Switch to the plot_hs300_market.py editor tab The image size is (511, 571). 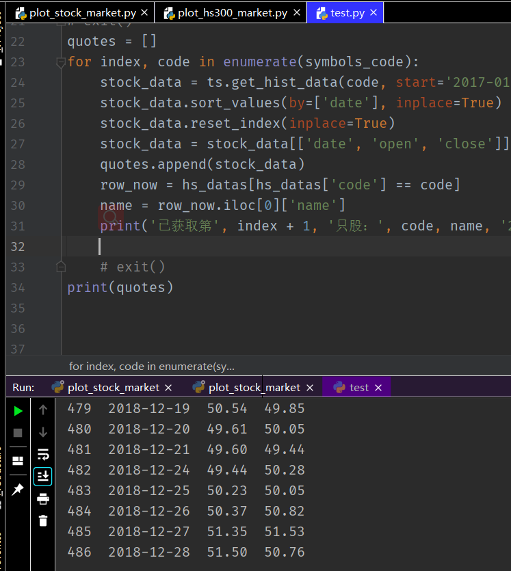point(232,13)
